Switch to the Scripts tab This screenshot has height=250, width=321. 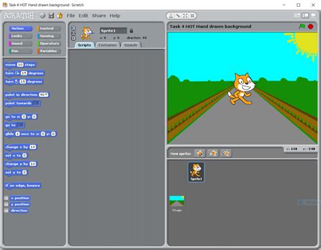(85, 45)
